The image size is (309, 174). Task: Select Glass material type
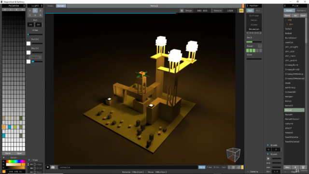tap(254, 25)
